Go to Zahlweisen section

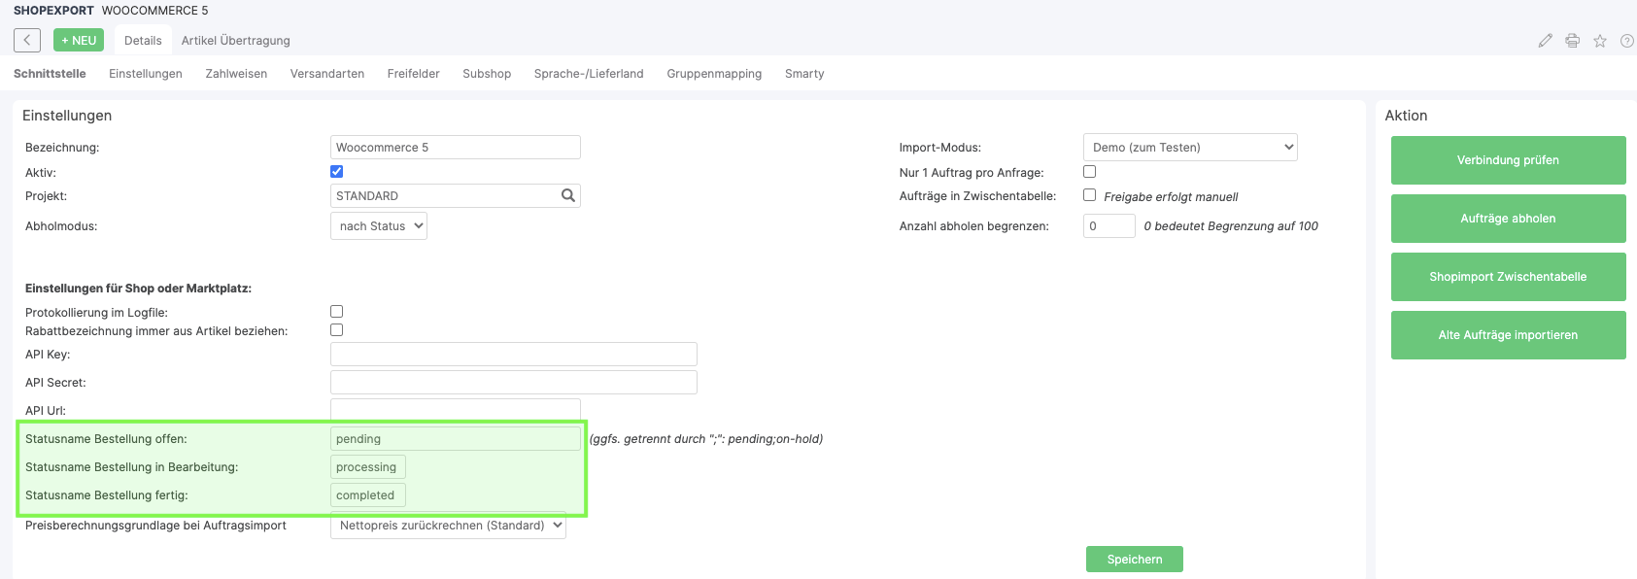pos(236,74)
